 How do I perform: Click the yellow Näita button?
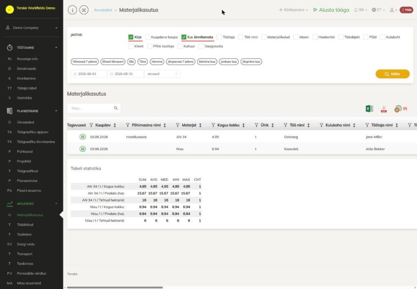[x=393, y=74]
